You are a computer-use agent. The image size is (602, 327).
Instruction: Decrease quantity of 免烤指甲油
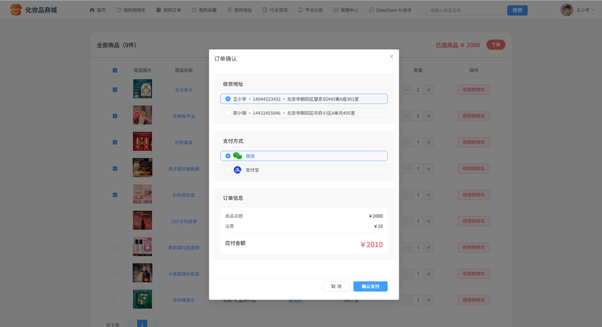(x=407, y=116)
